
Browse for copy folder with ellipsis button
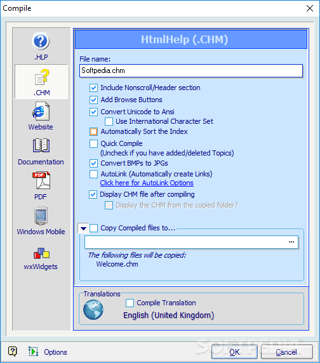pos(291,242)
